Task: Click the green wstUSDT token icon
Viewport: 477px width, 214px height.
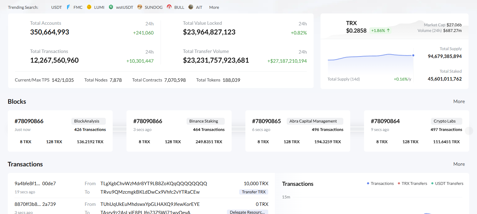Action: (x=111, y=7)
